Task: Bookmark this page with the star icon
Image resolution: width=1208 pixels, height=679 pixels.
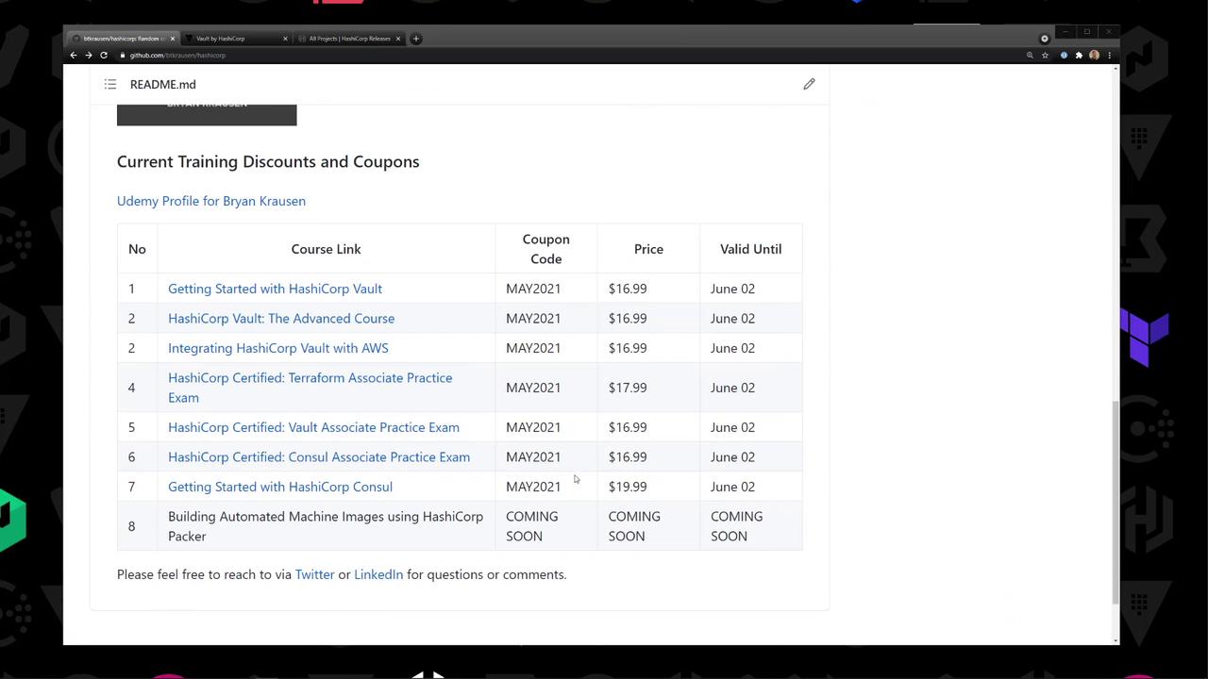Action: (1045, 56)
